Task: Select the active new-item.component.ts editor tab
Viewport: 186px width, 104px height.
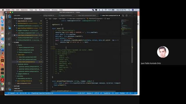Action: pos(110,15)
